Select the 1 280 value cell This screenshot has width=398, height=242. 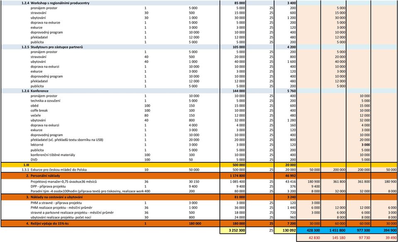tap(291, 120)
